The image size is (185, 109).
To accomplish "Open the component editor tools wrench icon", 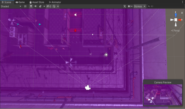I will tap(125, 6).
